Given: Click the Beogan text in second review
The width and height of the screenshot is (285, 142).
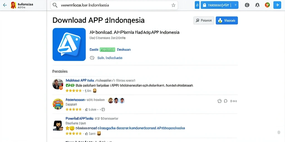Looking at the screenshot, I should 71,105.
